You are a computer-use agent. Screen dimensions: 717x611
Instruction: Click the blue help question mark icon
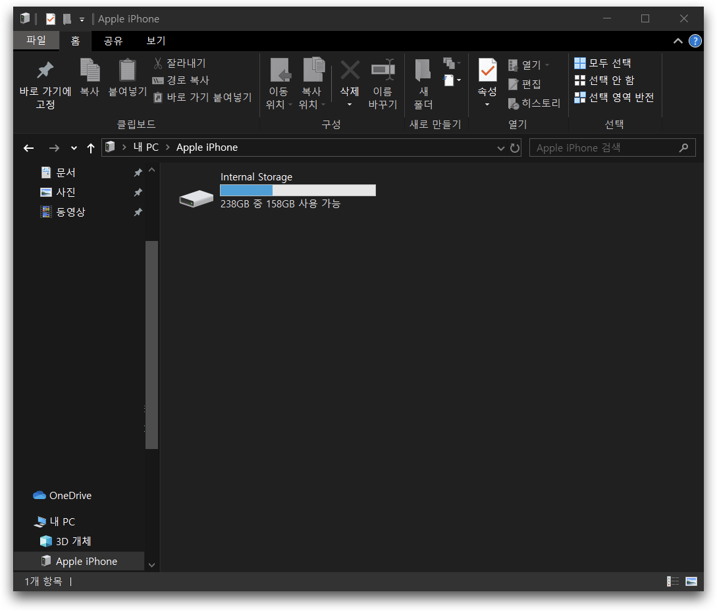point(695,41)
